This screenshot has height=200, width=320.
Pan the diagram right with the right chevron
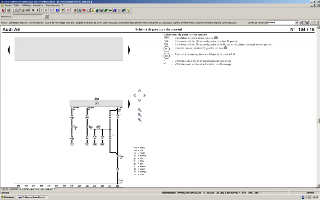click(144, 95)
